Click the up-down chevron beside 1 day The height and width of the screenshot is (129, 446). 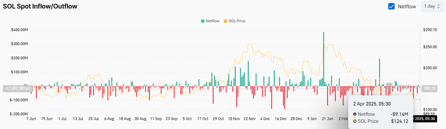438,6
